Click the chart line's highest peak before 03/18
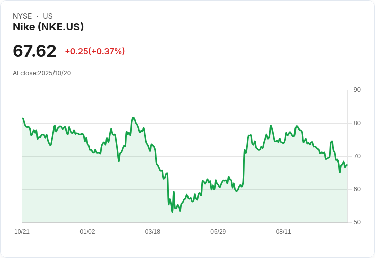The height and width of the screenshot is (258, 375). tap(133, 118)
